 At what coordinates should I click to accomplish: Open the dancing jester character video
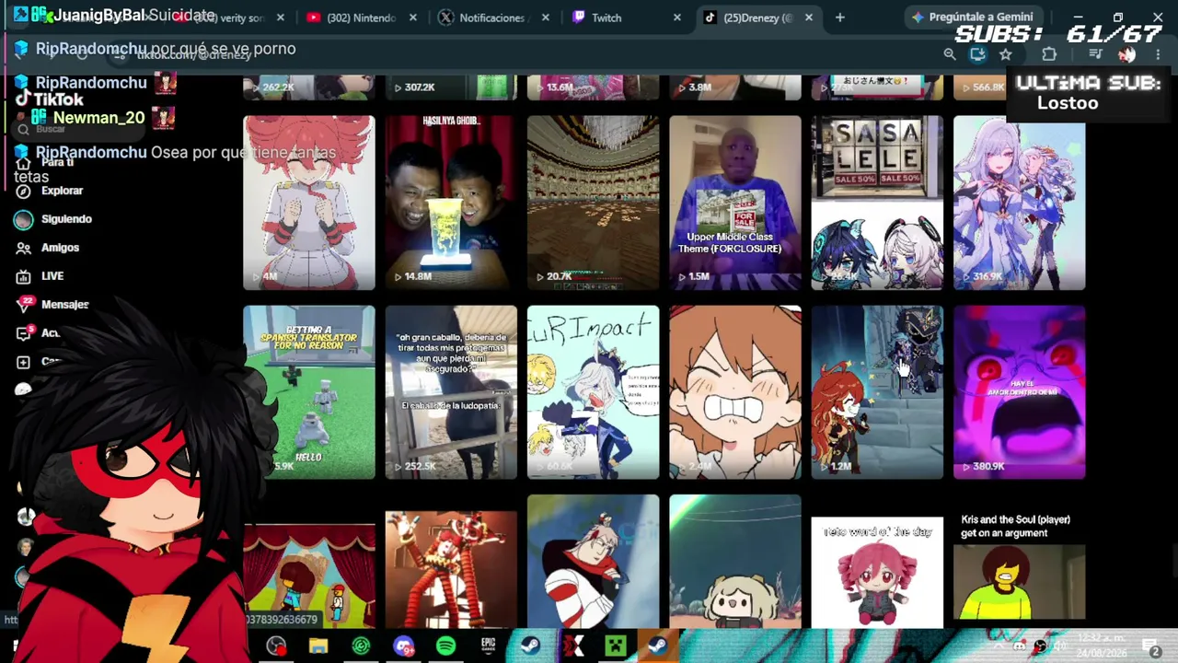pyautogui.click(x=451, y=569)
